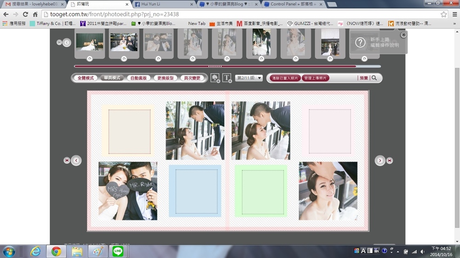Rotate the ninth thumbnail under help tooltip
460x258 pixels.
pos(364,59)
